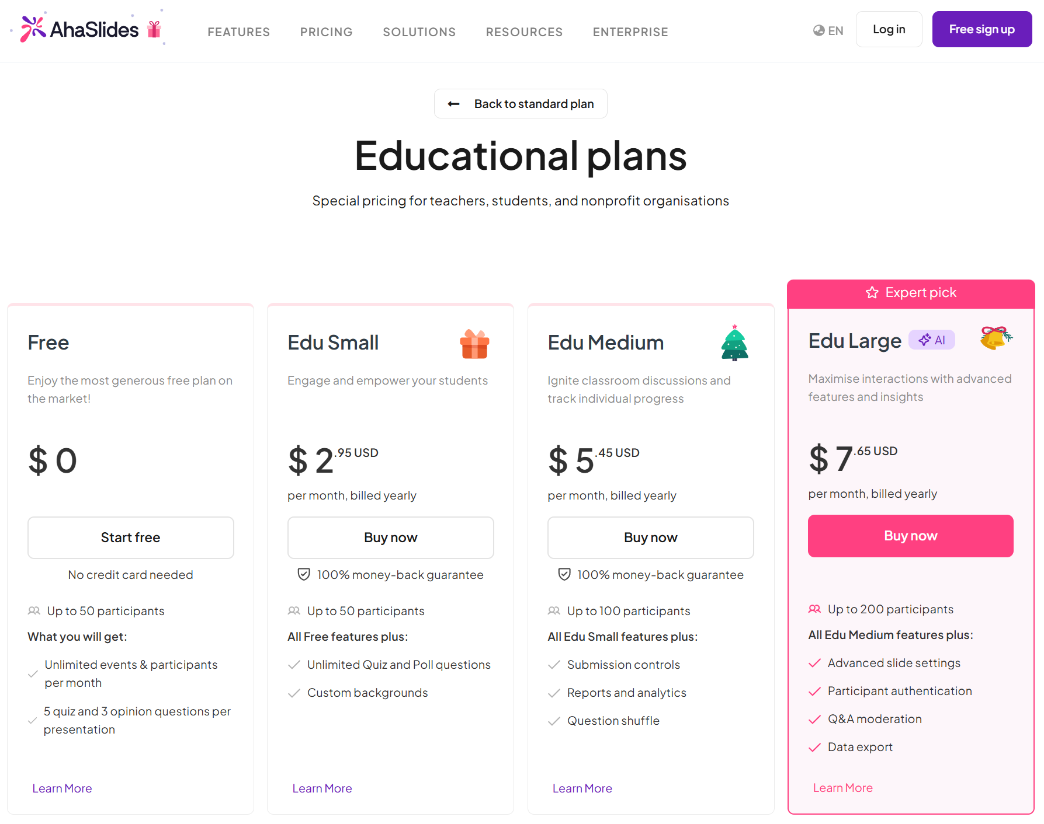Open the Pricing menu item

[x=326, y=32]
